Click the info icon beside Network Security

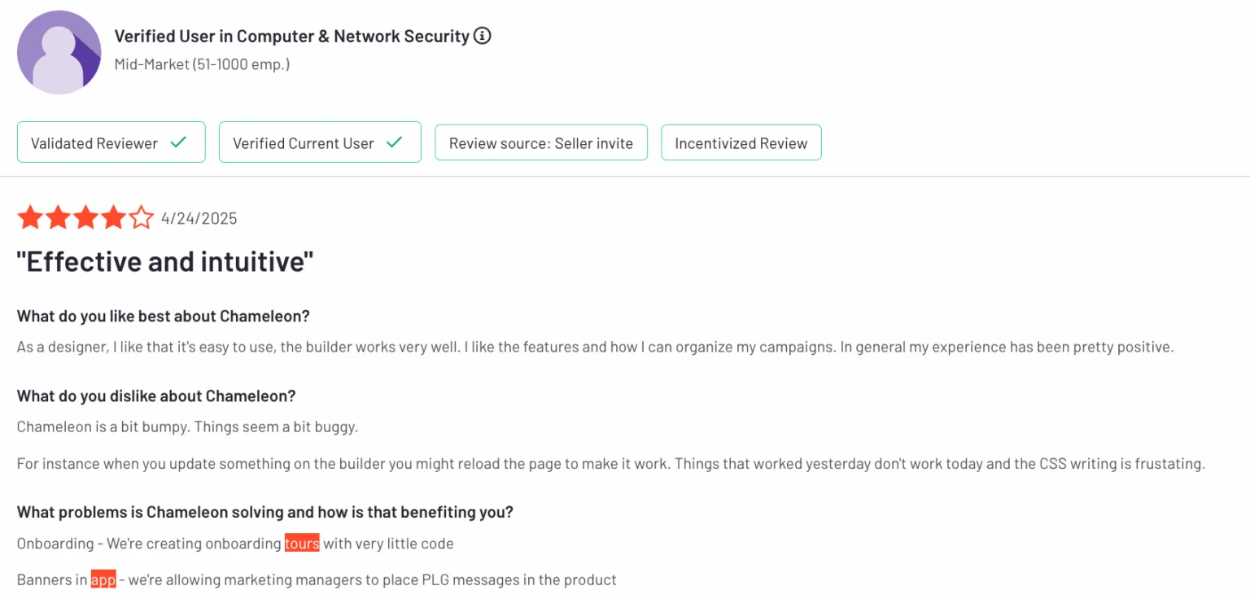coord(483,36)
